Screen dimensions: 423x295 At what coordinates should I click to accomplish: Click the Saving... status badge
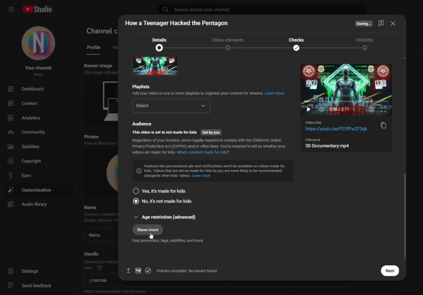coord(363,24)
